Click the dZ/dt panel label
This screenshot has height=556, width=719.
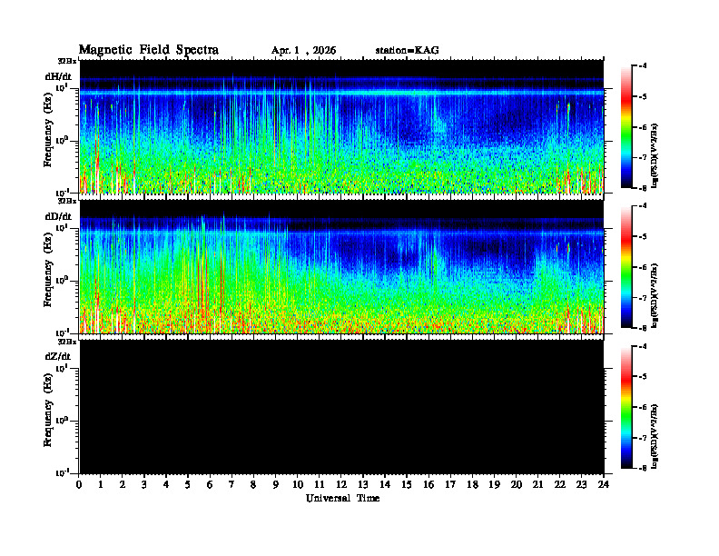(x=58, y=356)
